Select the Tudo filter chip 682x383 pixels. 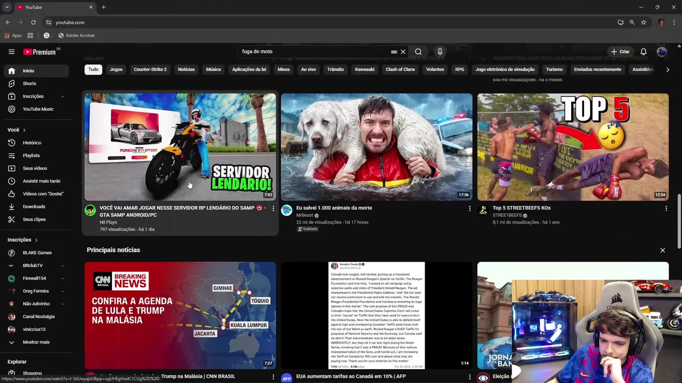[x=93, y=69]
